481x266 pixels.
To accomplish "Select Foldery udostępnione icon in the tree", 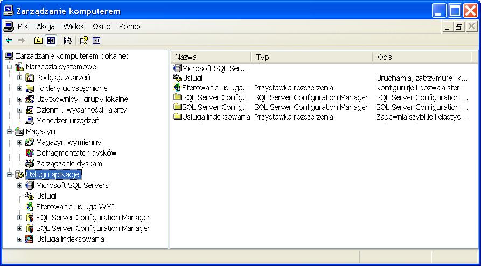I will [30, 88].
